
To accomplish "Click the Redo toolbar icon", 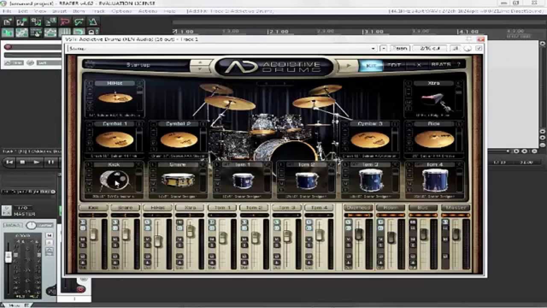I will (x=79, y=22).
